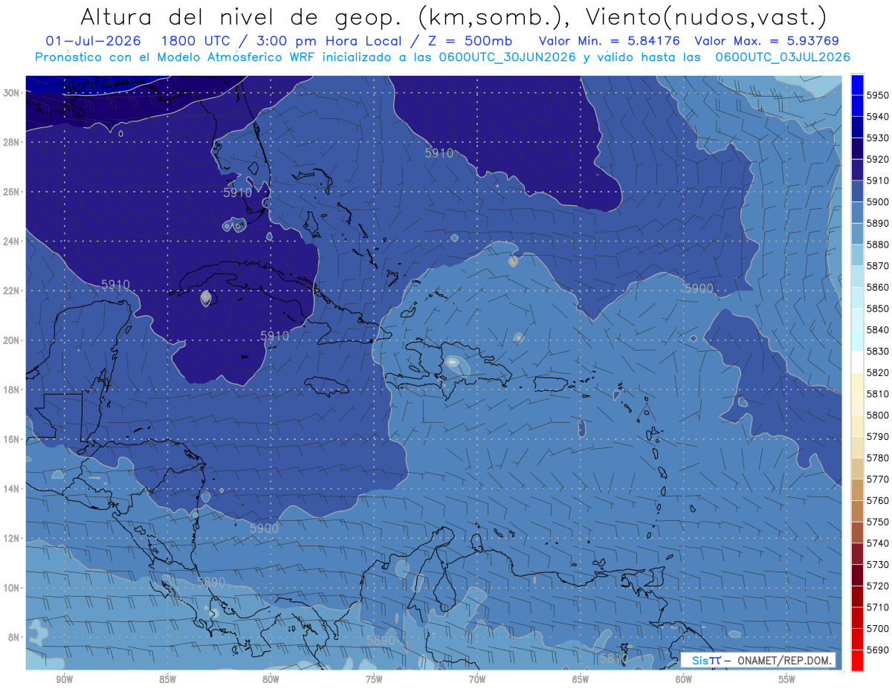Click legend value '5940'

[x=877, y=117]
